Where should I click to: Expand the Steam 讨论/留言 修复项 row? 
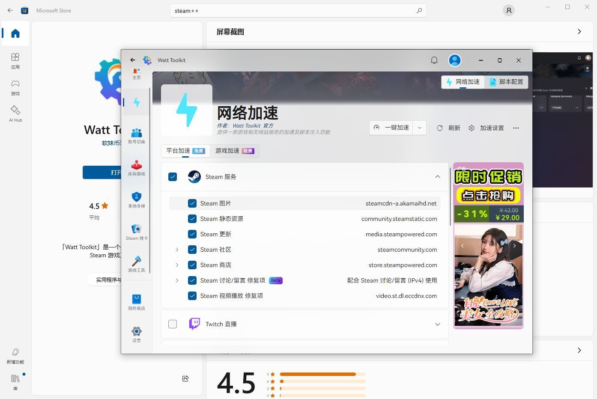177,280
